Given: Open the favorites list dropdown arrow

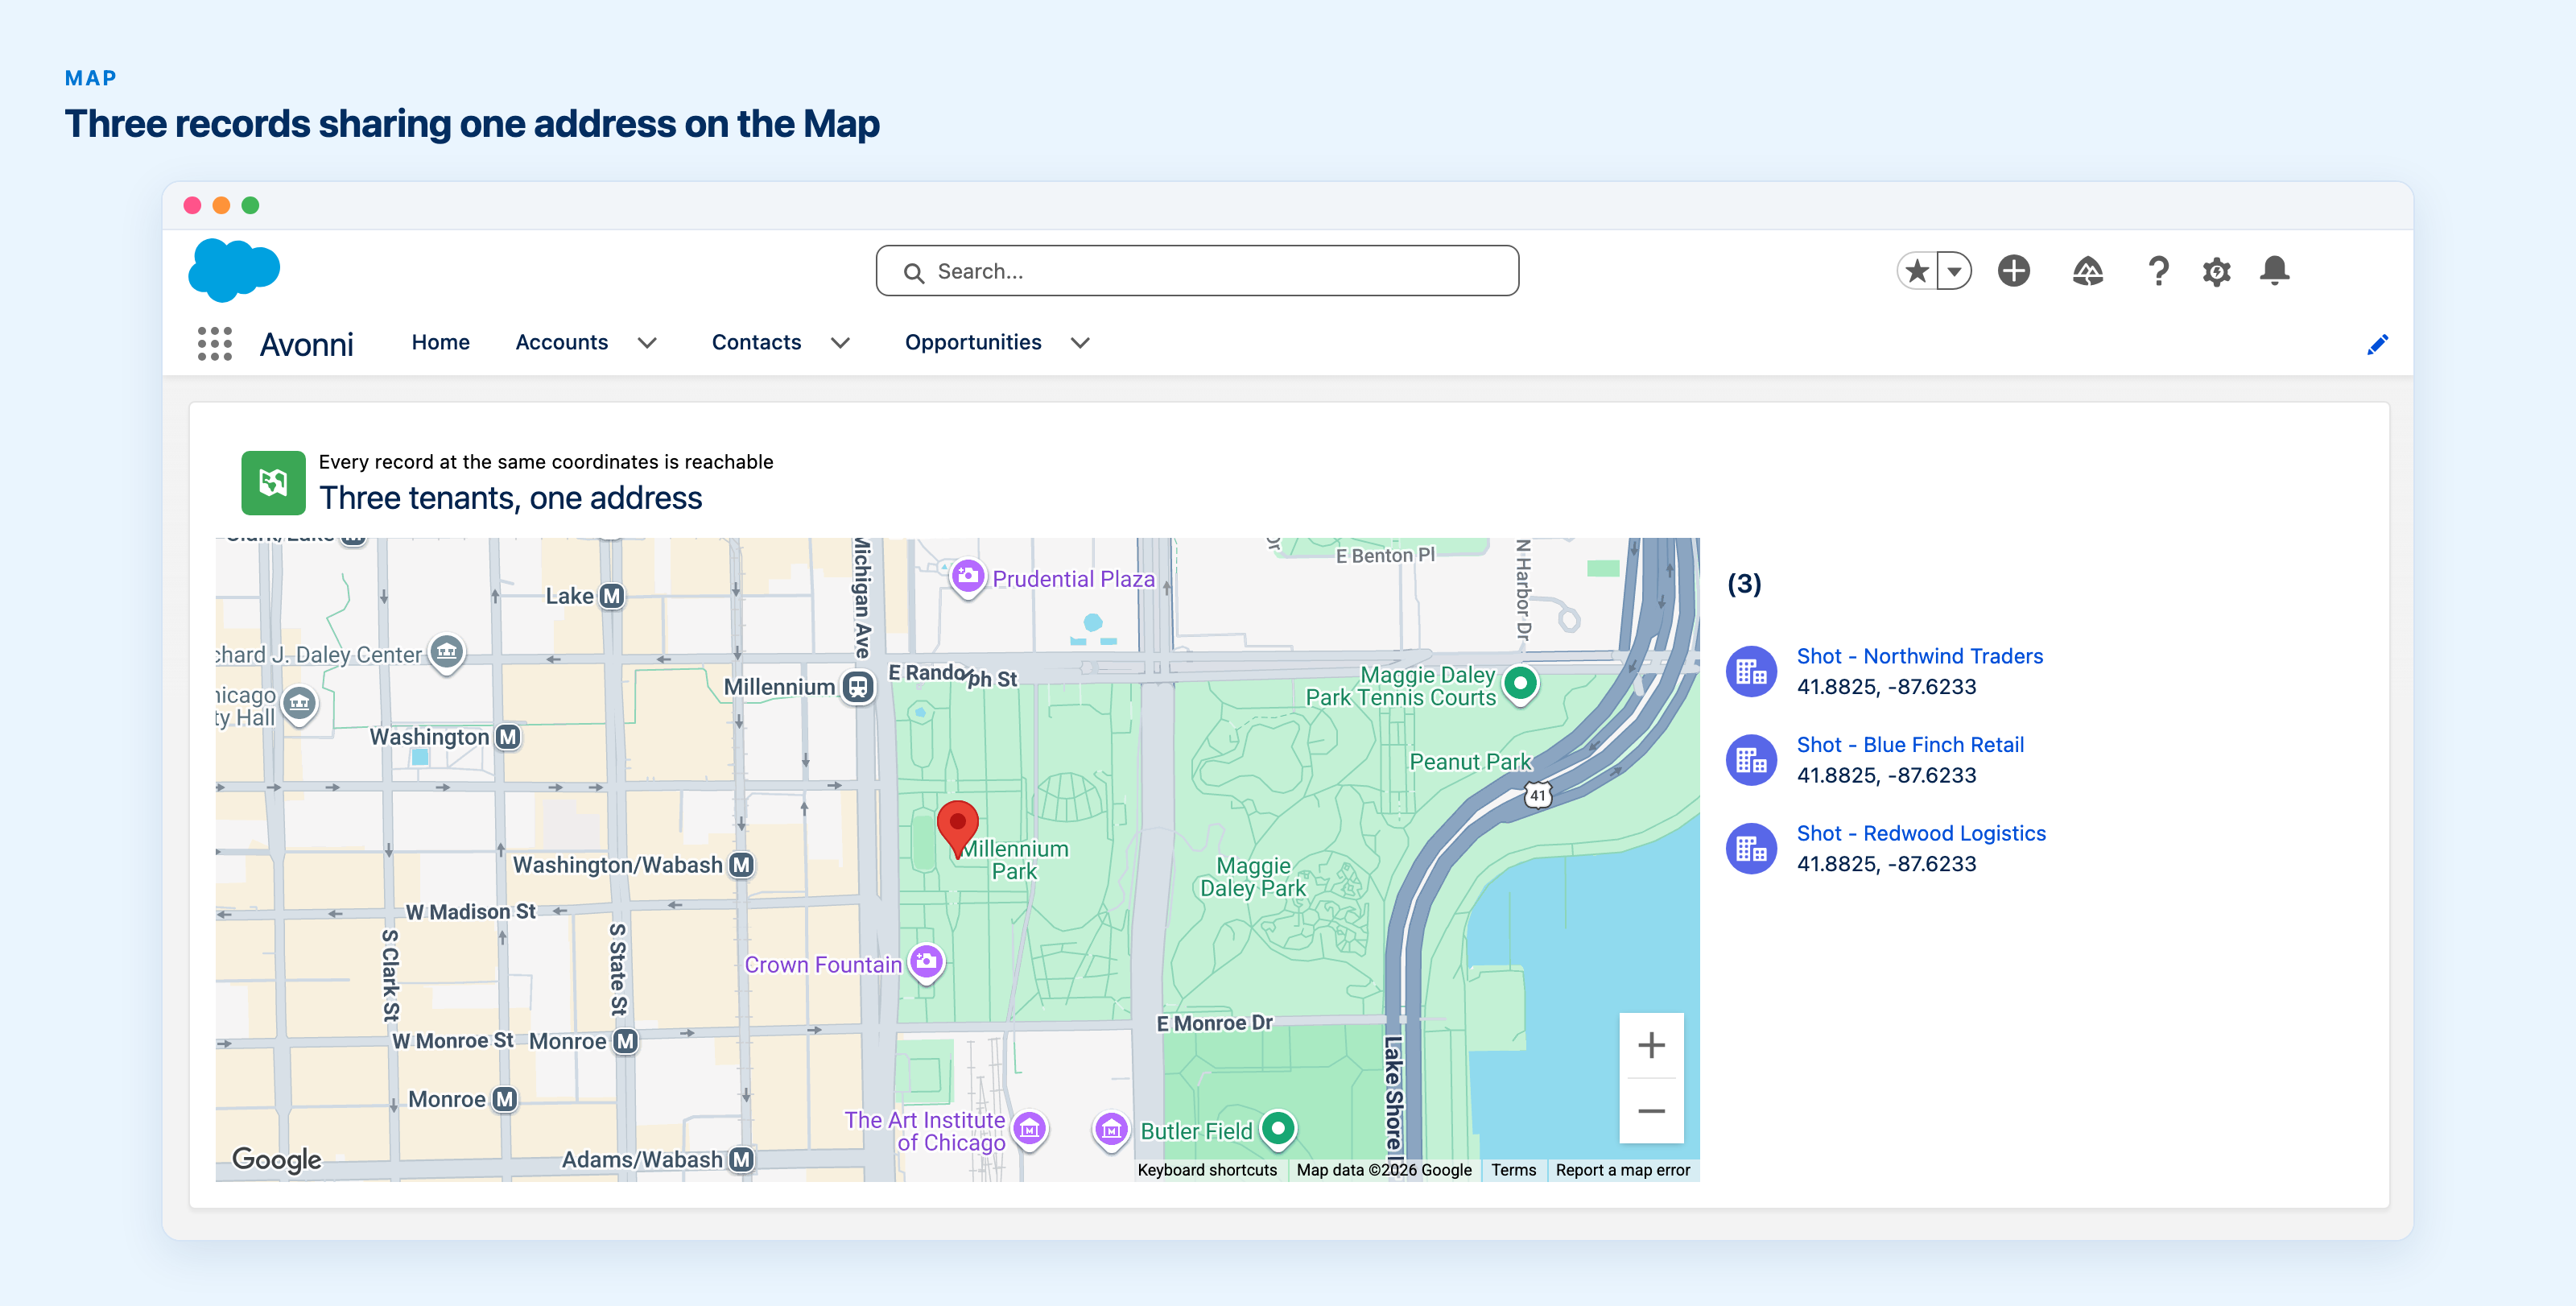Looking at the screenshot, I should point(1954,271).
